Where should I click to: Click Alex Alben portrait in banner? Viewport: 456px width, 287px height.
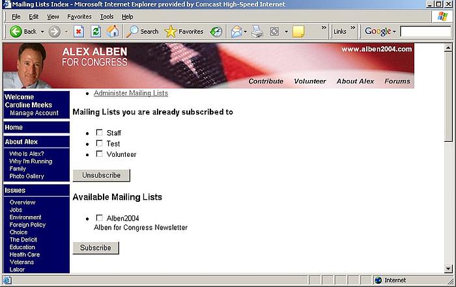click(29, 65)
